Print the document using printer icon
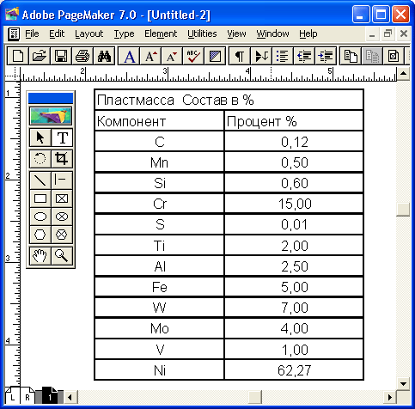 coord(82,56)
